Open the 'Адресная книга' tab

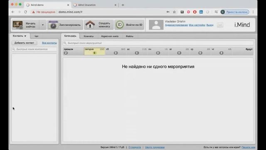(x=110, y=36)
